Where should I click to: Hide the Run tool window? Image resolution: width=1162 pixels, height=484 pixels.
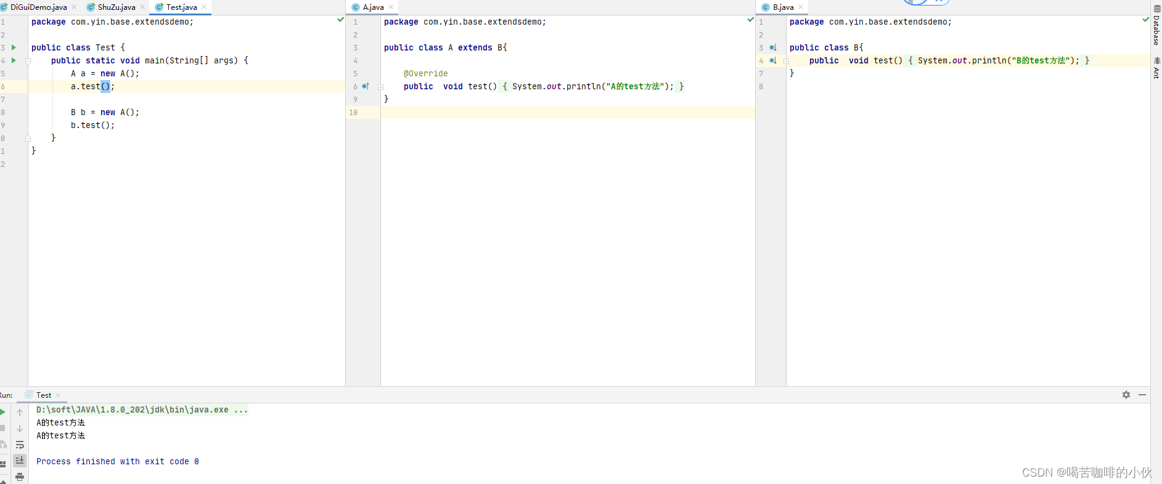click(x=1142, y=395)
